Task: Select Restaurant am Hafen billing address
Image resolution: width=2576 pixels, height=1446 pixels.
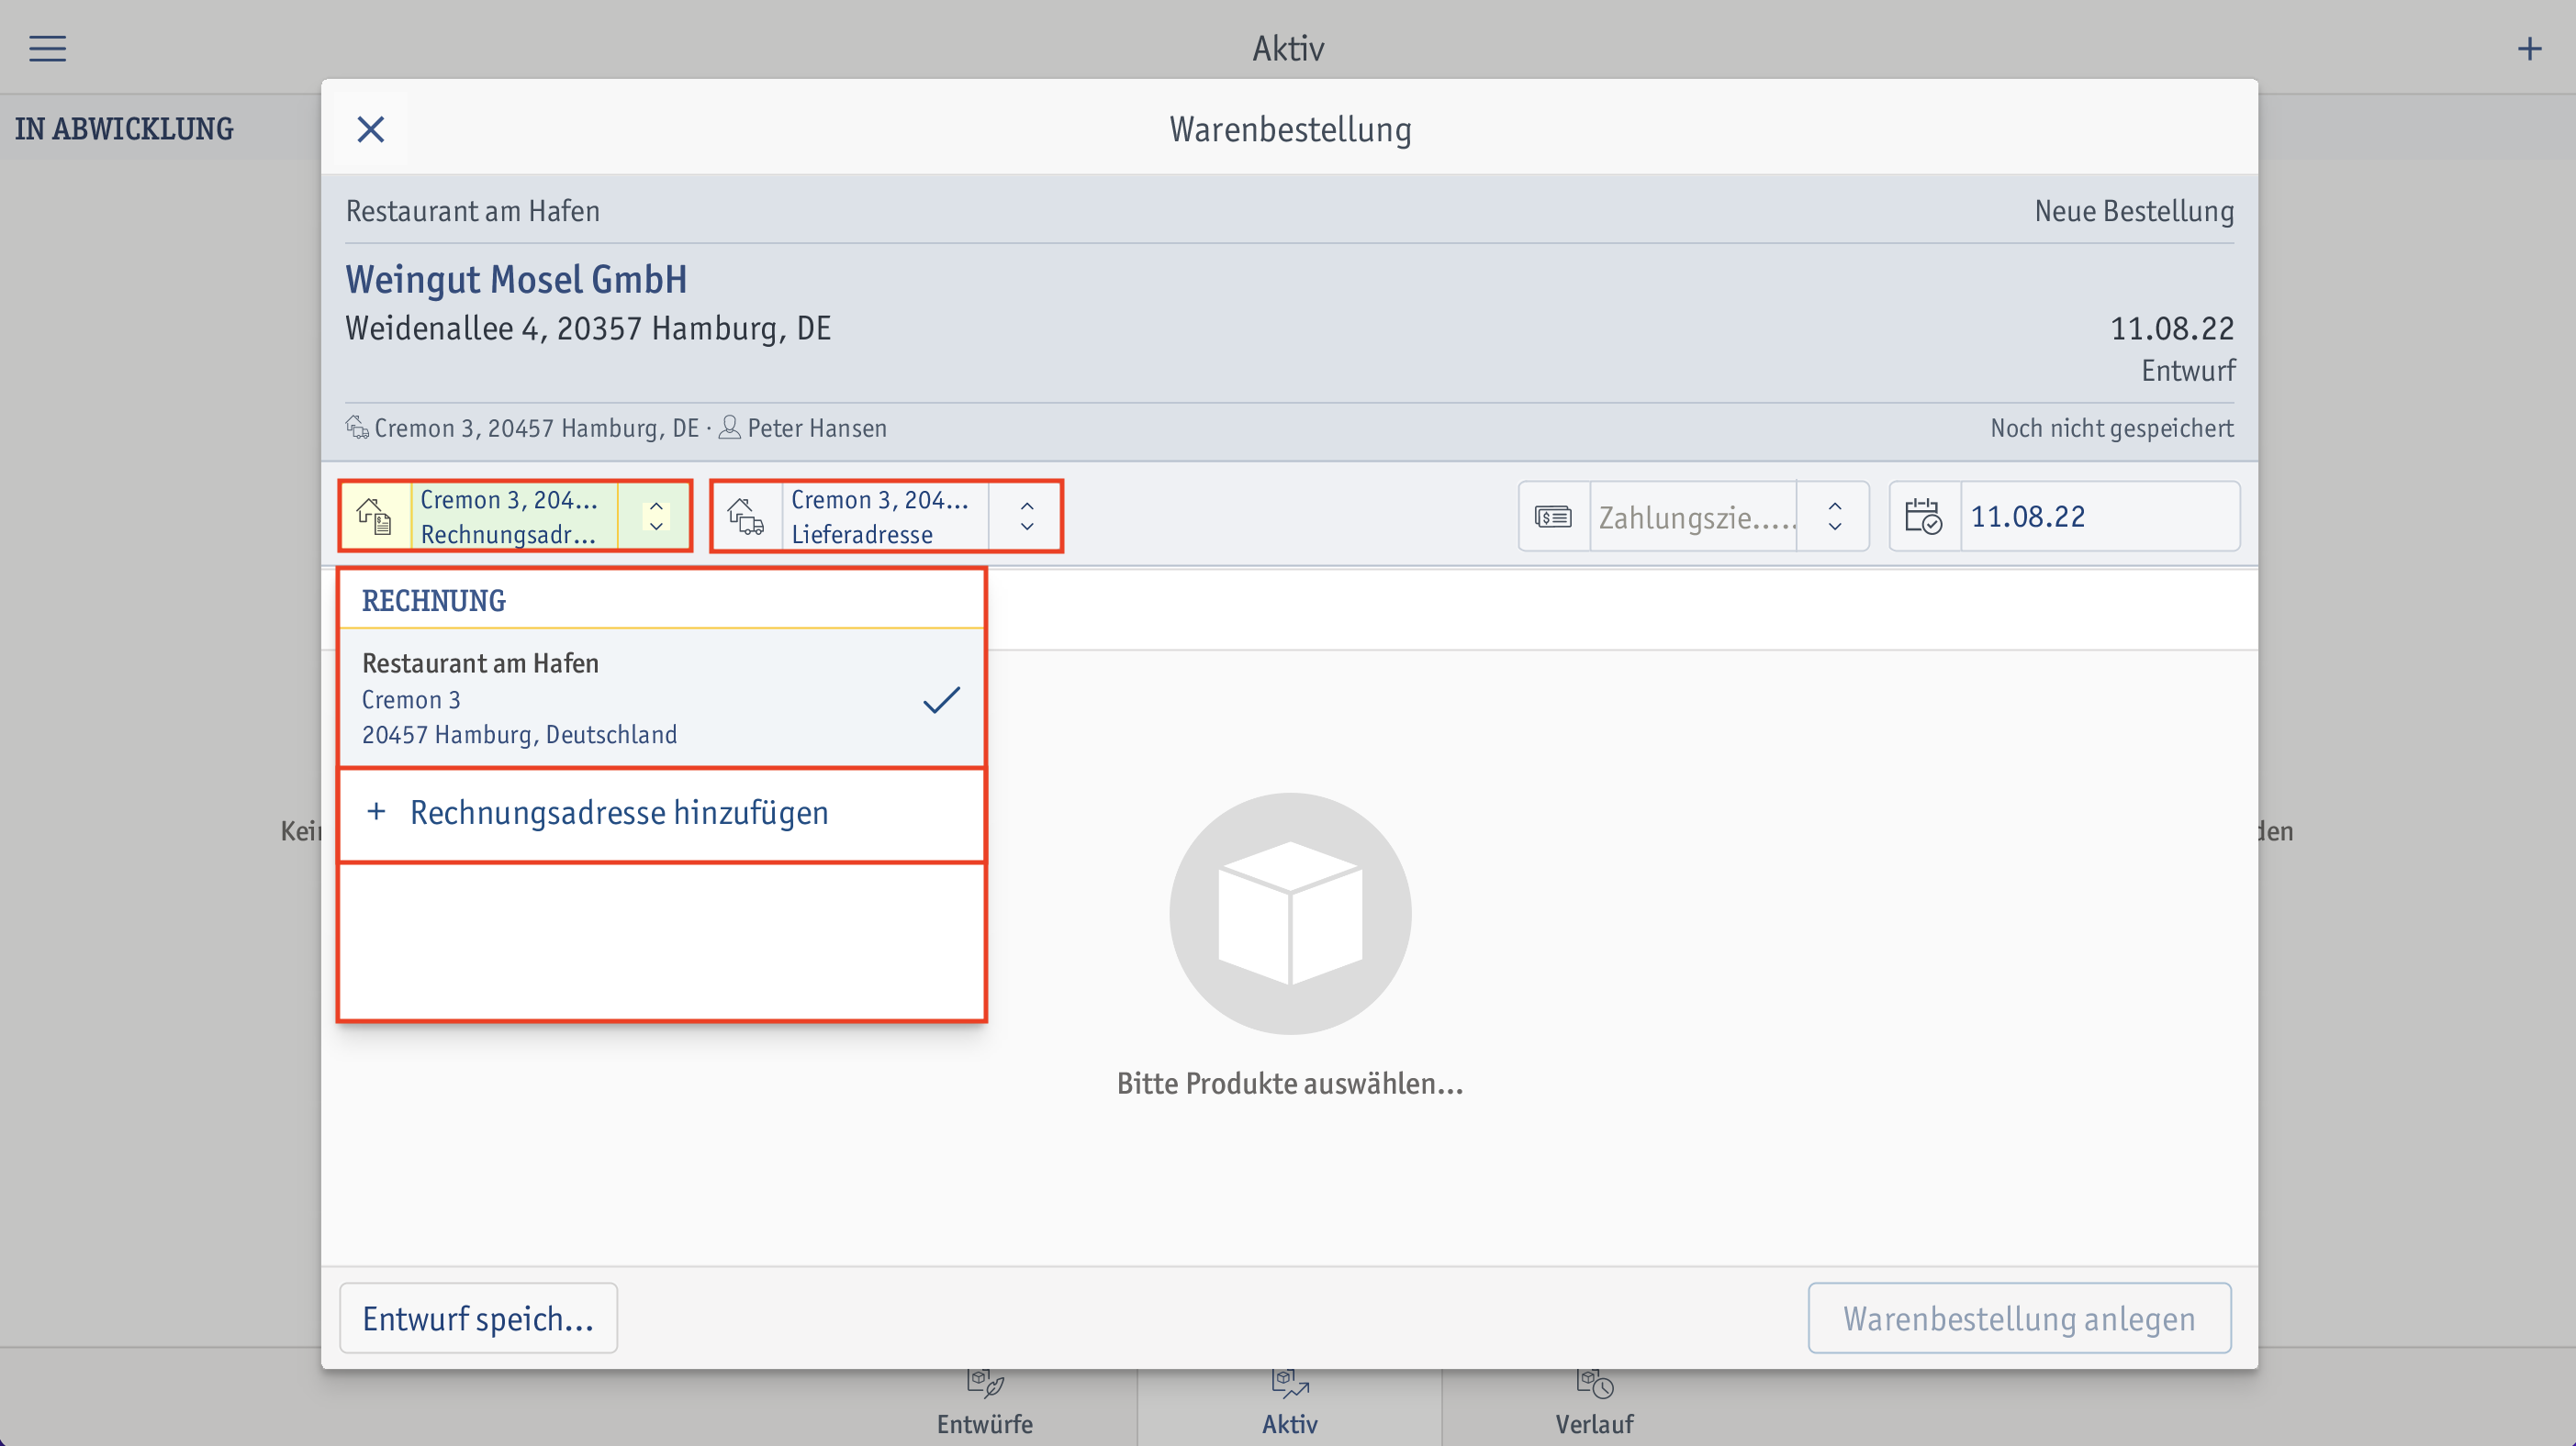Action: pyautogui.click(x=662, y=698)
